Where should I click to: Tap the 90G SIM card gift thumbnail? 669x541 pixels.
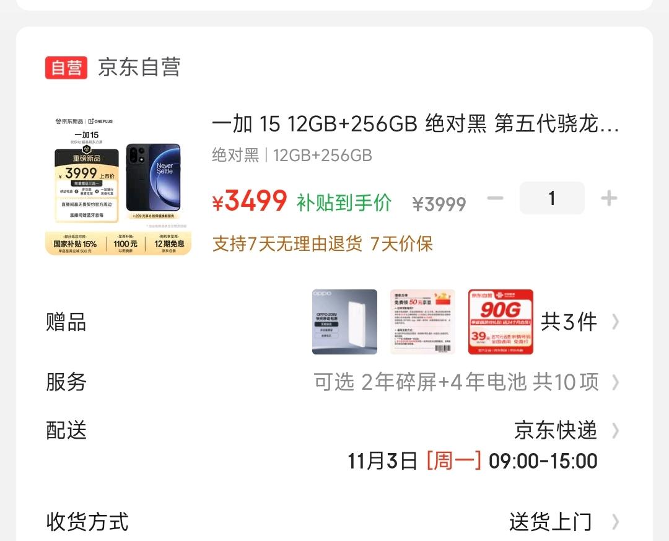(x=501, y=322)
